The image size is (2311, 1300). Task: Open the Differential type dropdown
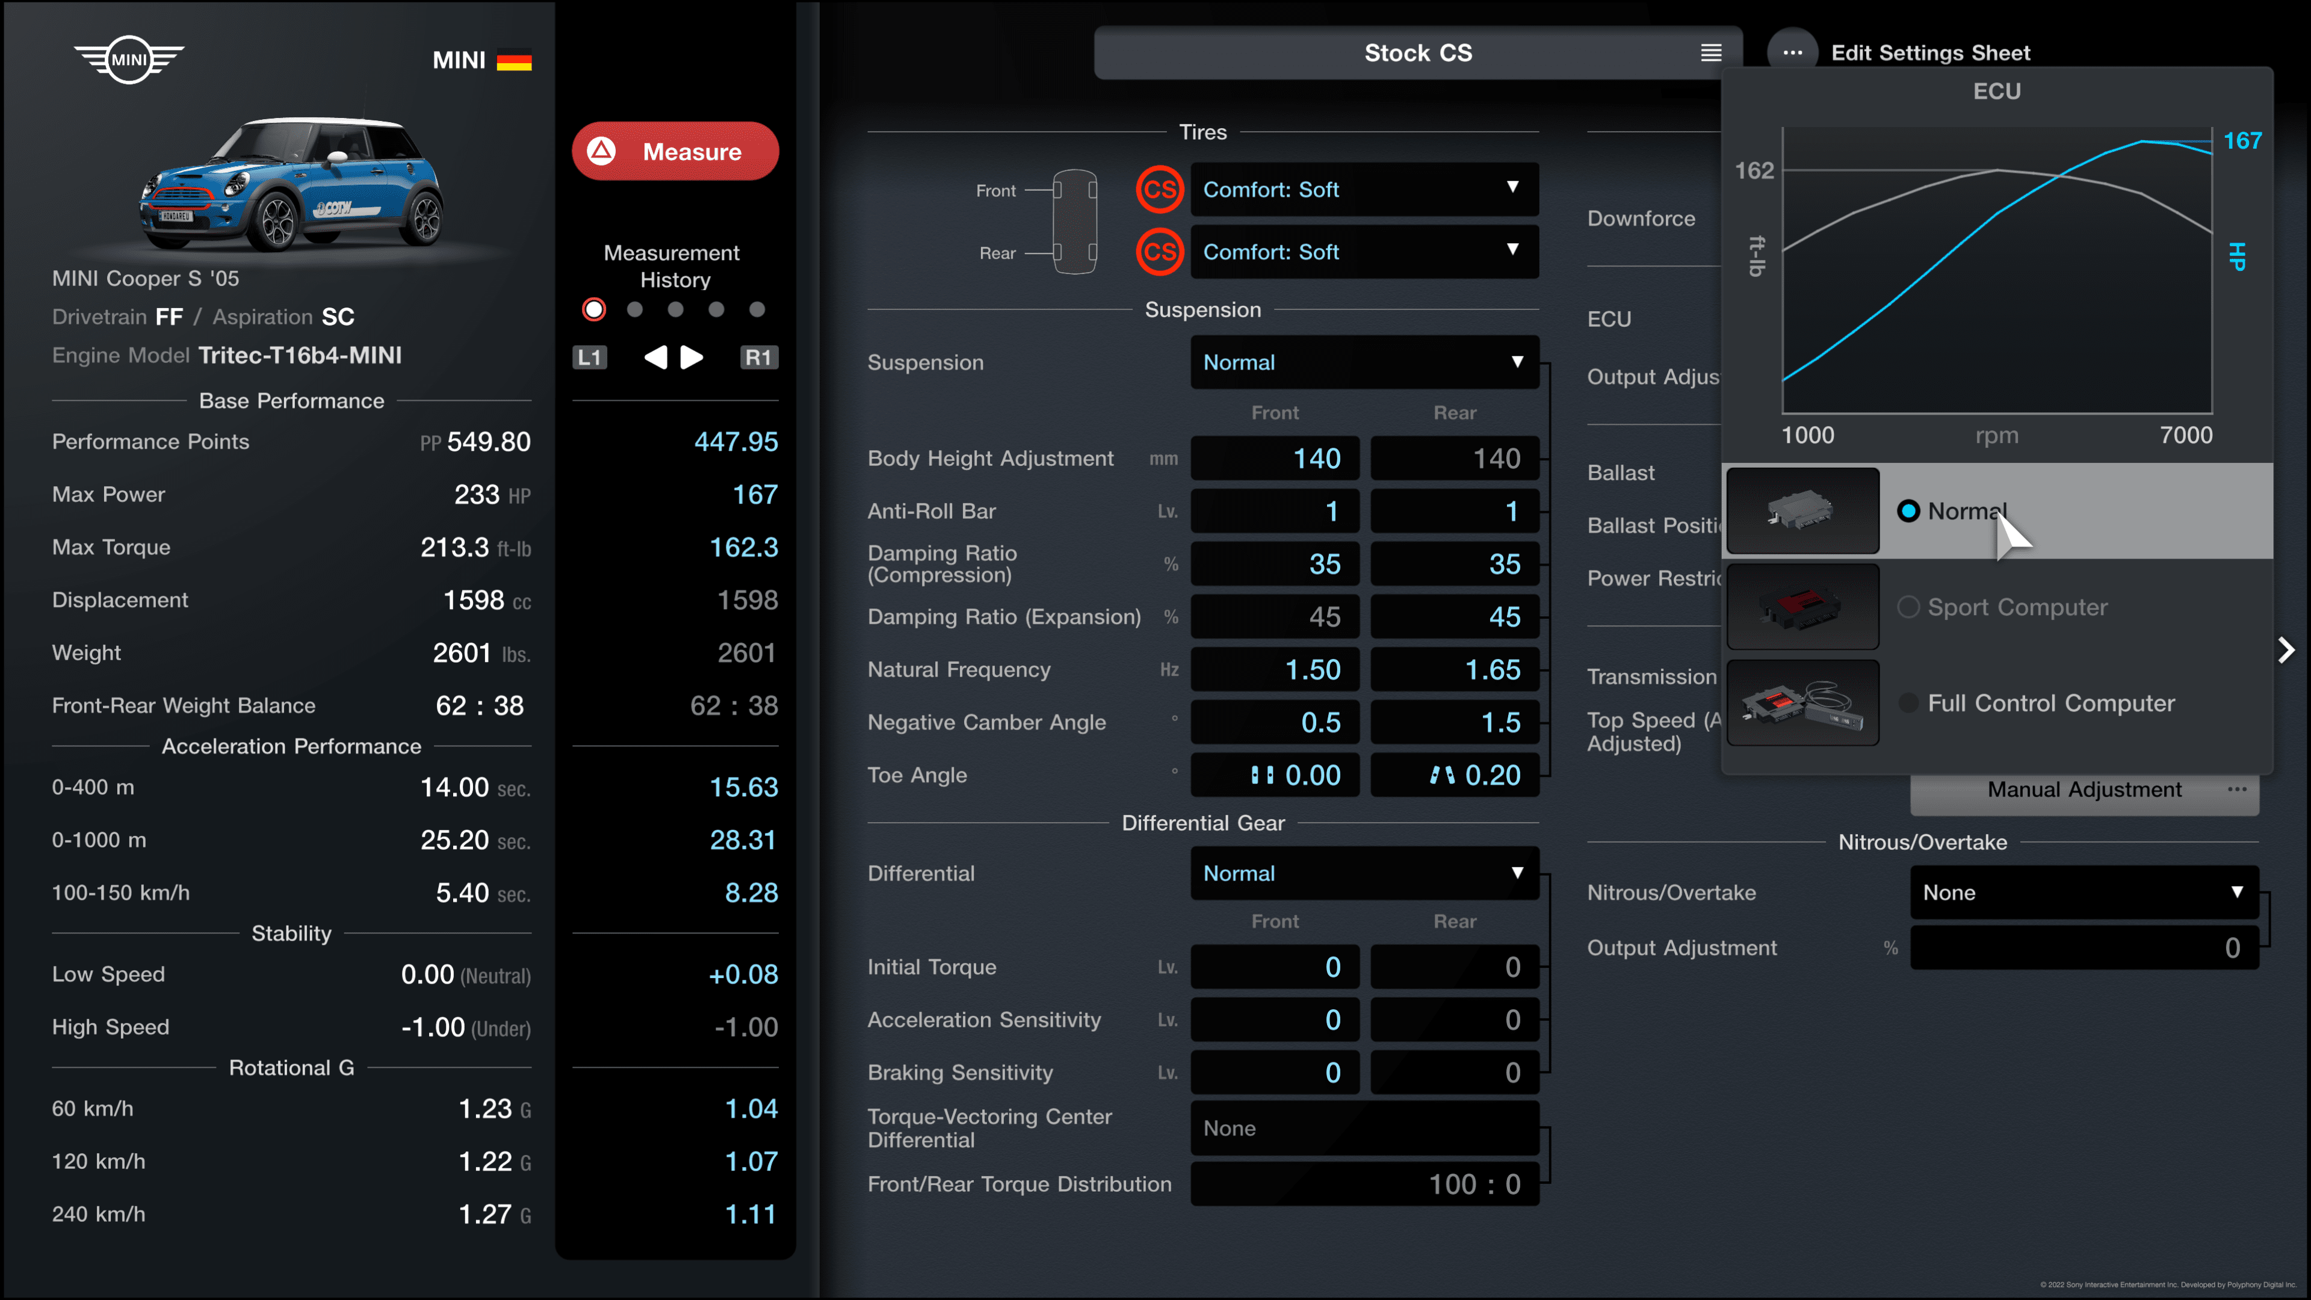coord(1364,873)
